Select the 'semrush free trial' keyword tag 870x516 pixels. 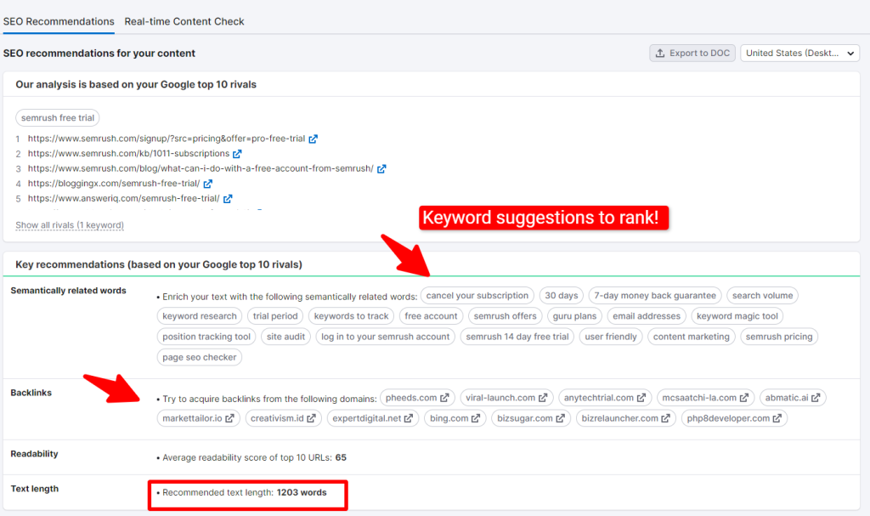pos(58,118)
